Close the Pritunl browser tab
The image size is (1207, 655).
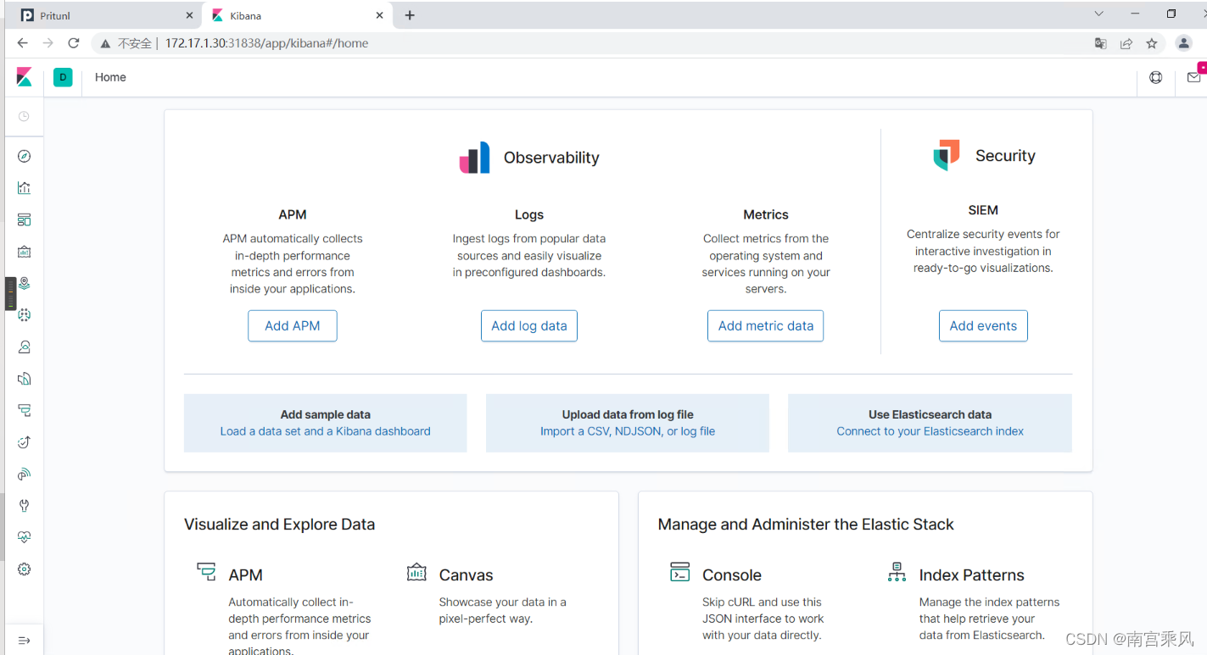click(x=189, y=15)
